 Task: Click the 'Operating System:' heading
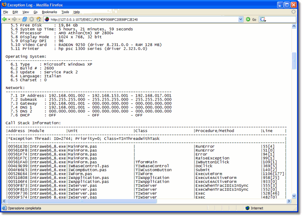point(26,56)
